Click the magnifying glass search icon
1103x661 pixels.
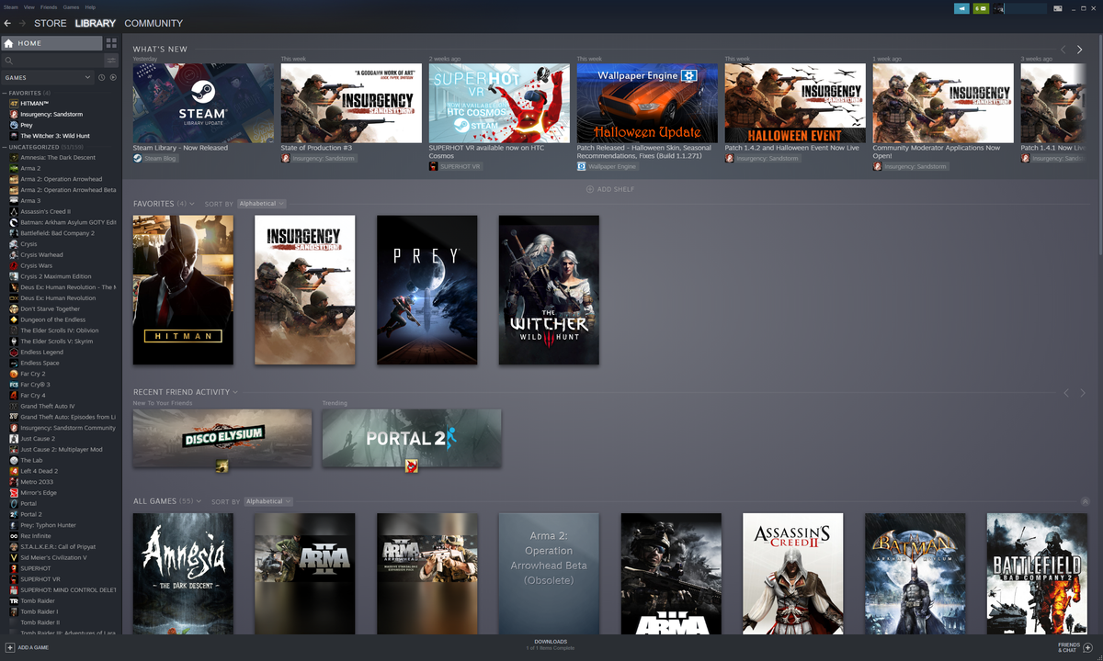(x=8, y=61)
